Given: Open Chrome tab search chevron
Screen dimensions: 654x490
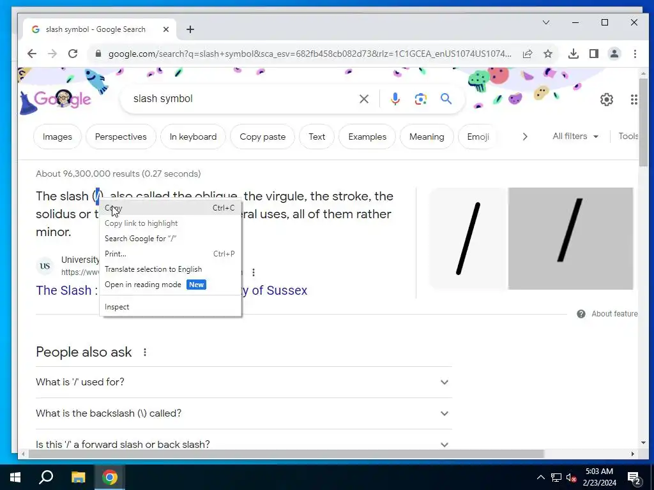Looking at the screenshot, I should (x=545, y=22).
